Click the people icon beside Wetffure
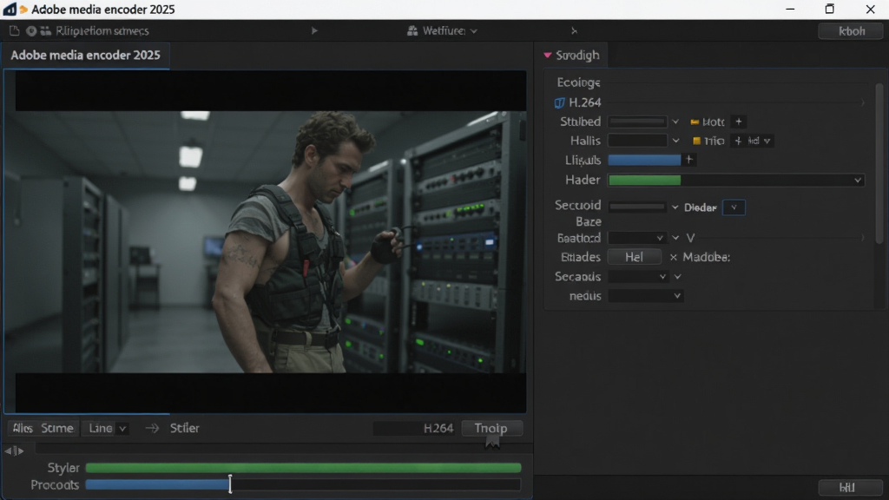889x500 pixels. point(412,30)
